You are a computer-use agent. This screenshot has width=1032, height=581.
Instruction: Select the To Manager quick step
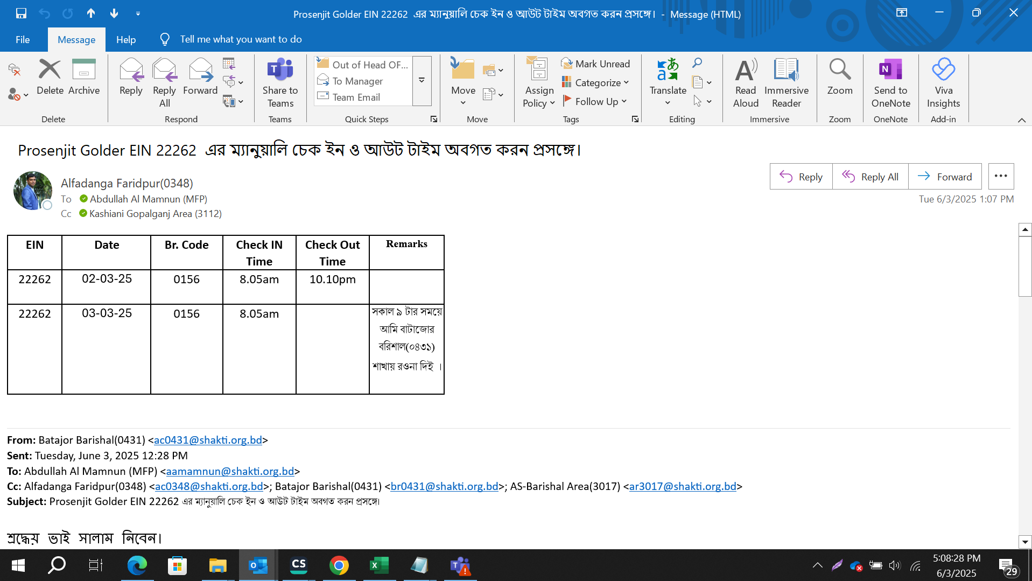point(363,81)
